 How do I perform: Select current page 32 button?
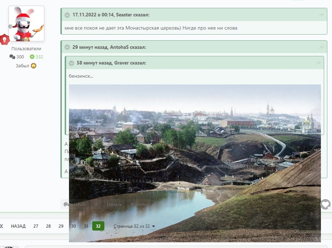point(98,226)
